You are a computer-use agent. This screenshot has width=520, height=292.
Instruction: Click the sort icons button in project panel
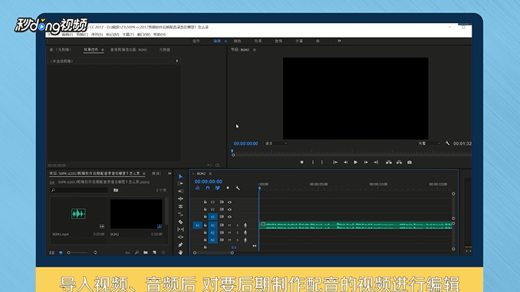click(95, 253)
